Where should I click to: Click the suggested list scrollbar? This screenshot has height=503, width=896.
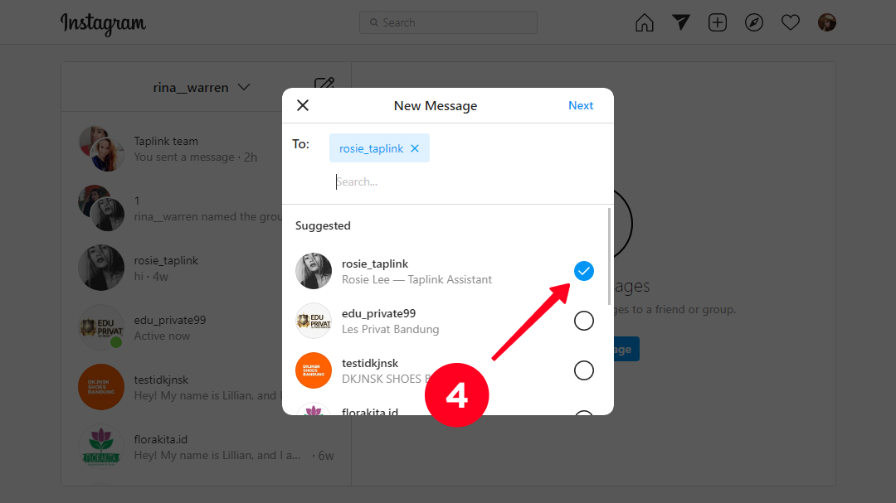(609, 256)
